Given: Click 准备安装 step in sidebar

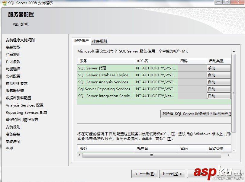Looking at the screenshot, I should pyautogui.click(x=13, y=134).
